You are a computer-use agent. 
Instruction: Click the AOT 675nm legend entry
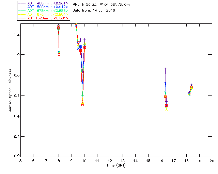[x=43, y=11]
